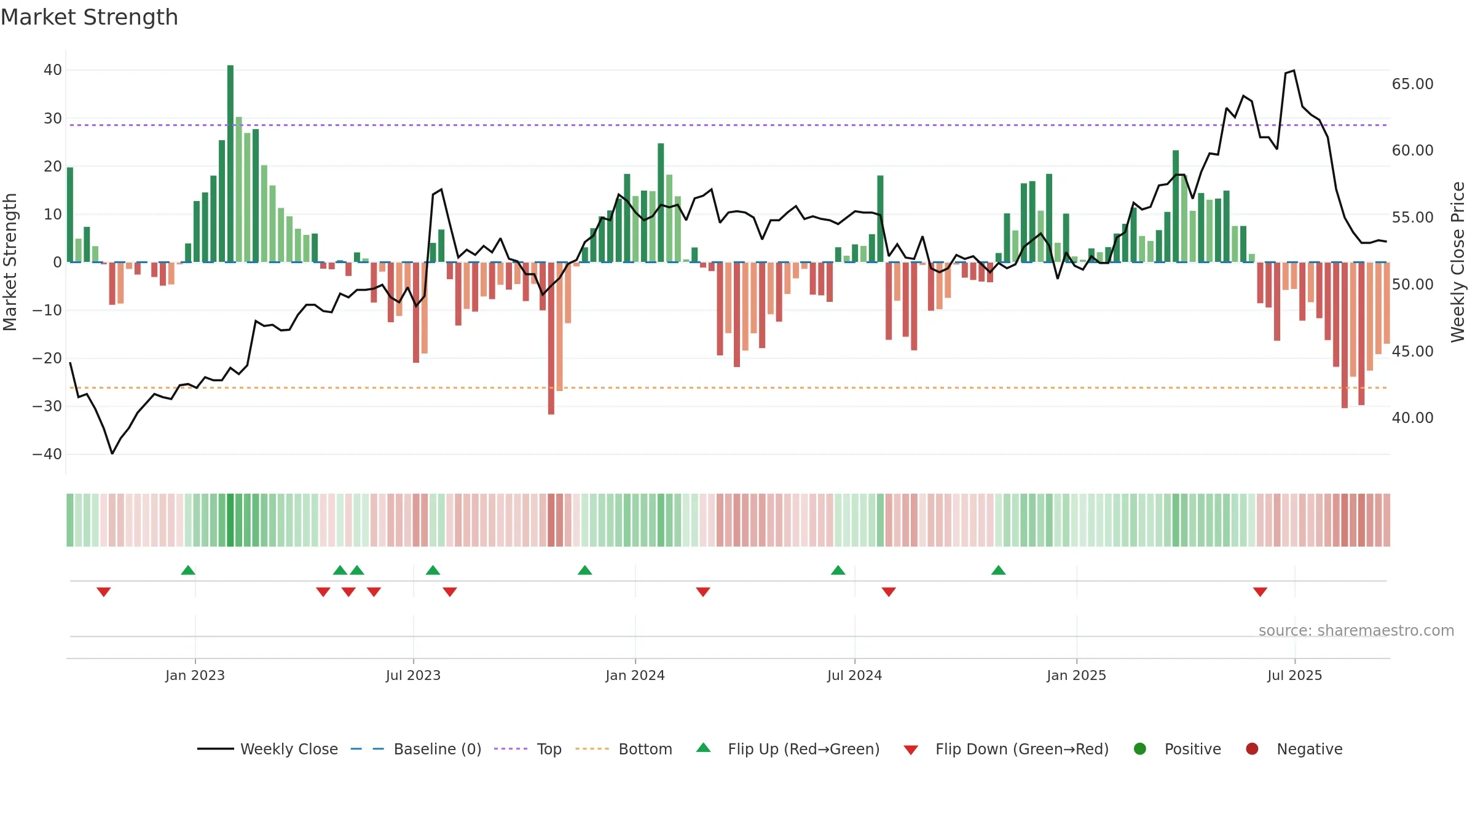
Task: Click the deepest red bar below -30 in 2023
Action: [551, 338]
